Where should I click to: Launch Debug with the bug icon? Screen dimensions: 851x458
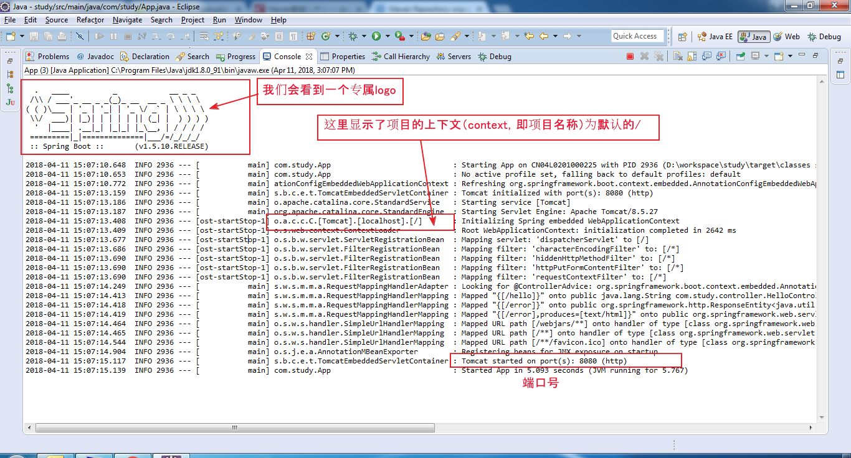(x=353, y=36)
